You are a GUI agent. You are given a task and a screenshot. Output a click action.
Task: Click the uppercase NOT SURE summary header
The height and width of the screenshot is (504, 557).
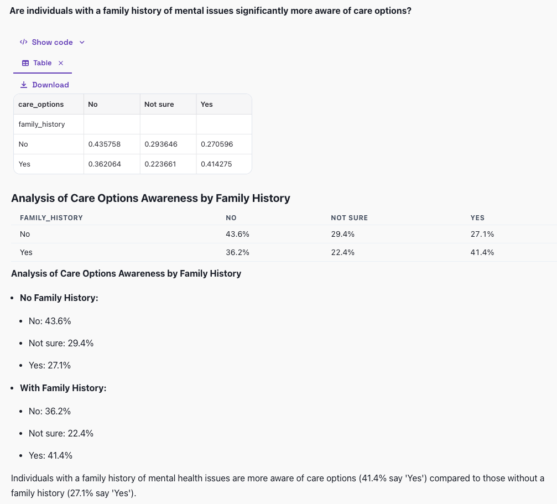pos(349,217)
